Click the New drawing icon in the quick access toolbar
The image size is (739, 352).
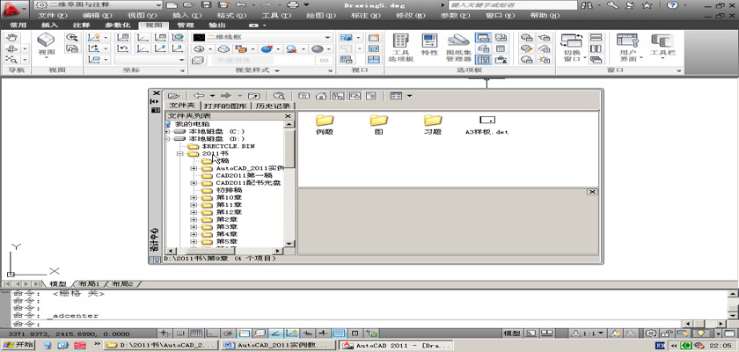click(x=172, y=4)
